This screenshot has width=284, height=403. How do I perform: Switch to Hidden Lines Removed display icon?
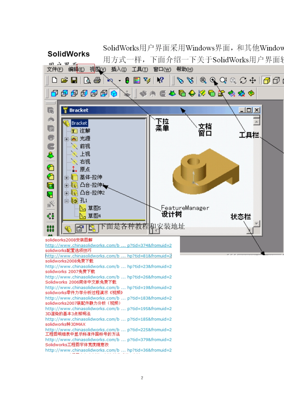[x=277, y=80]
